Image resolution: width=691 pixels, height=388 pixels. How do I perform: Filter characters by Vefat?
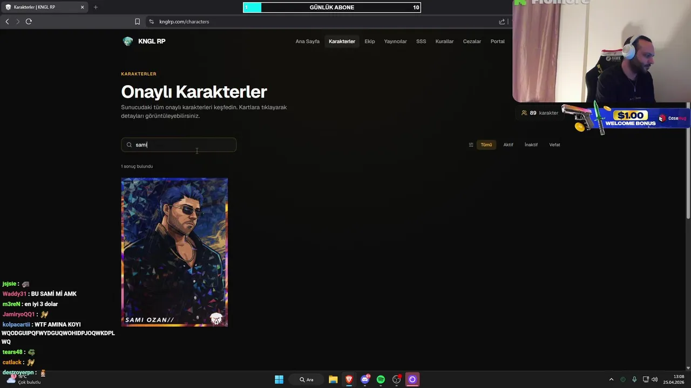pyautogui.click(x=554, y=145)
